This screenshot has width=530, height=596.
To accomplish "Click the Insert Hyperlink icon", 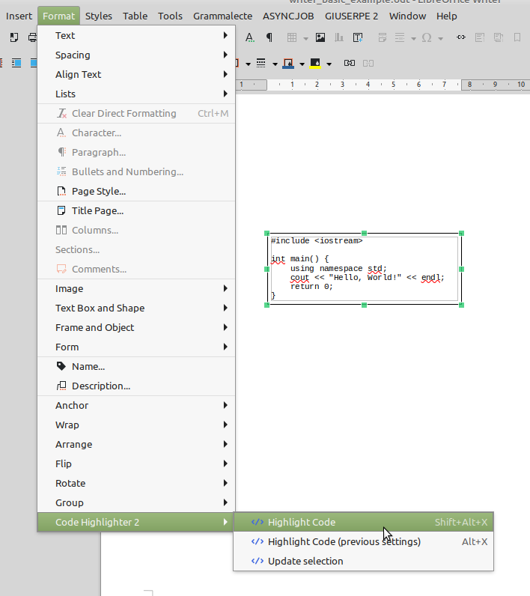I will click(461, 37).
